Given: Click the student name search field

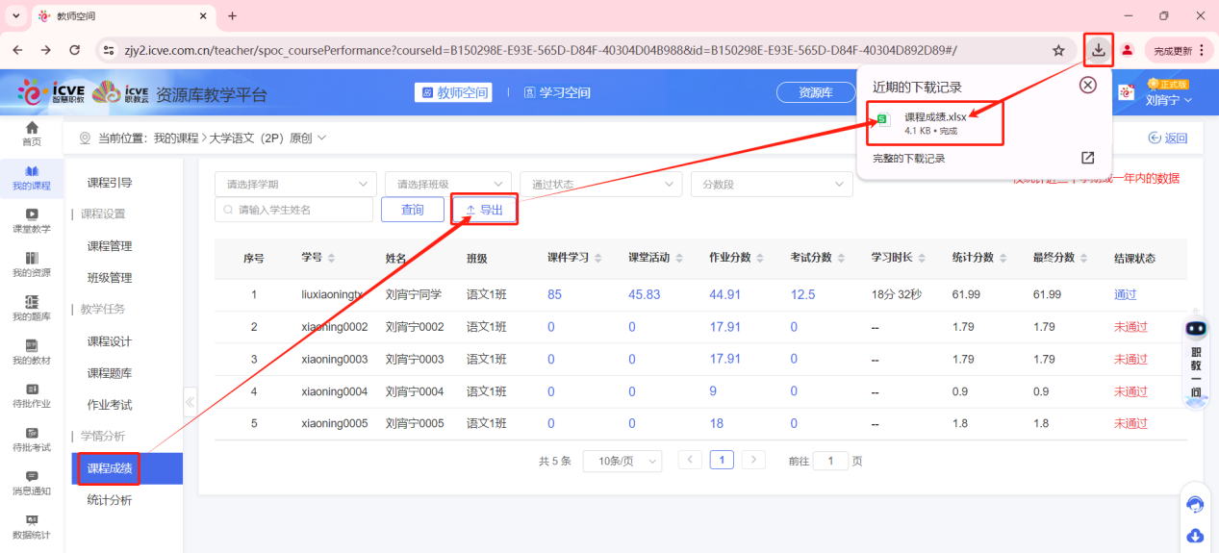Looking at the screenshot, I should pyautogui.click(x=293, y=210).
